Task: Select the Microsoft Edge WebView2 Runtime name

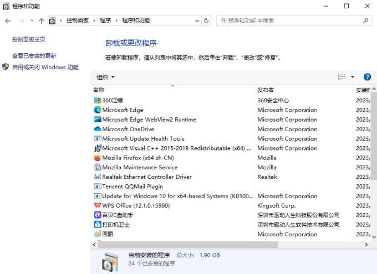Action: coord(149,120)
